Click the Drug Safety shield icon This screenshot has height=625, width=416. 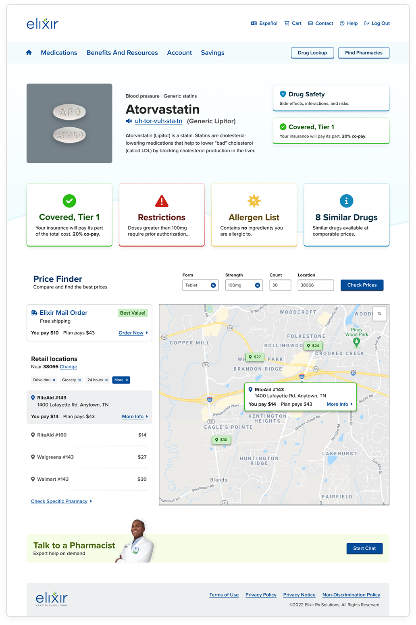tap(283, 94)
